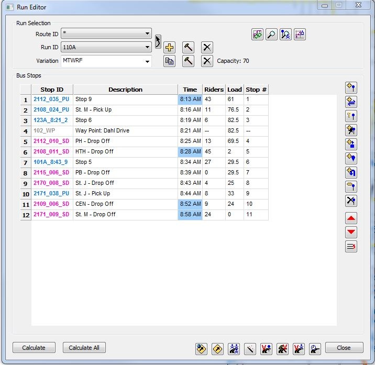Click the key and stop pin icon
375x365 pixels.
[351, 116]
